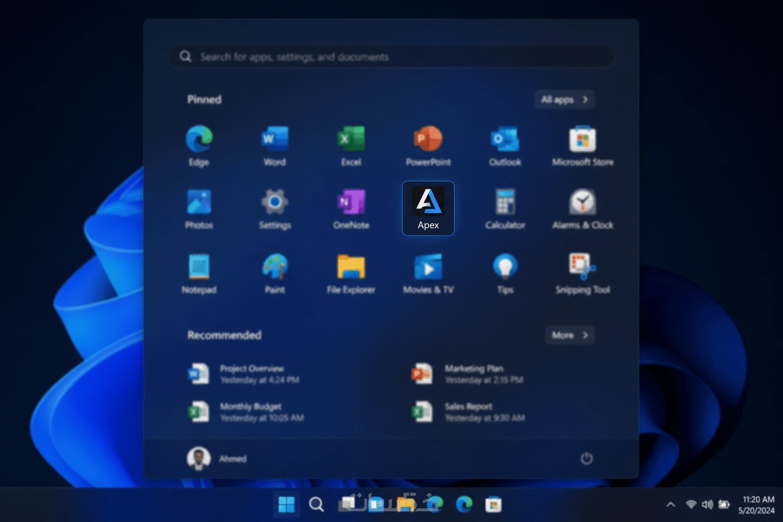Click the volume speaker tray icon
The width and height of the screenshot is (783, 522).
pos(707,505)
